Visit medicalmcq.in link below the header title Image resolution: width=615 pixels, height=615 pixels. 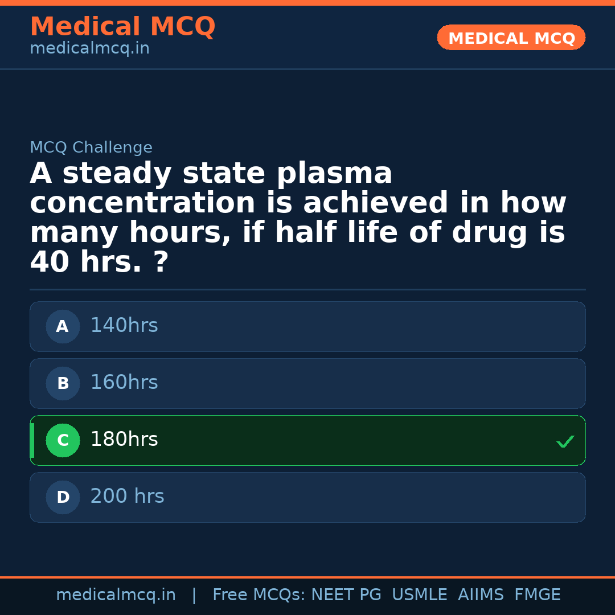click(x=89, y=49)
